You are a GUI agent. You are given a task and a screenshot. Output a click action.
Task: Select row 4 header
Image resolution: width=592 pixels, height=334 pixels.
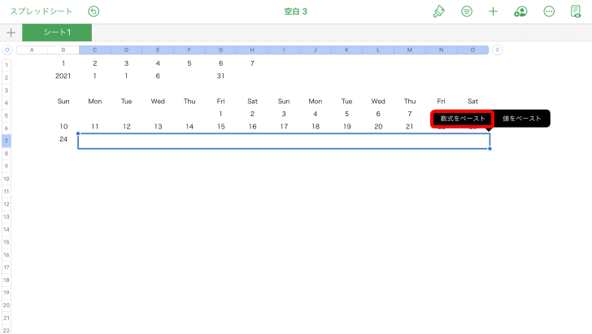tap(7, 102)
